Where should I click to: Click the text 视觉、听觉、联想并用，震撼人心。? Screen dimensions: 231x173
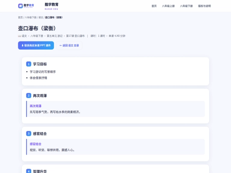coord(52,150)
